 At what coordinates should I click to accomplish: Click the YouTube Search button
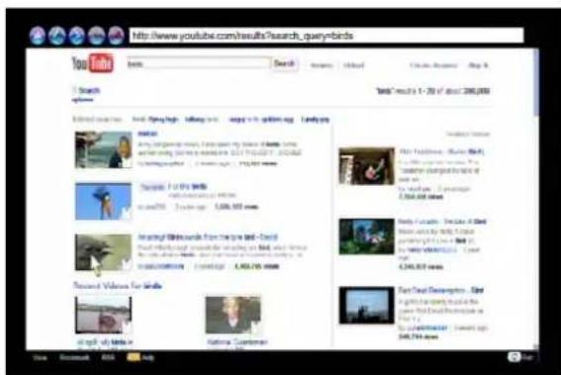click(x=284, y=63)
